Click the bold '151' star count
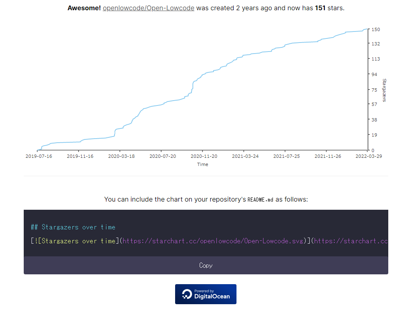Viewport: 412px width, 314px height. pos(320,8)
